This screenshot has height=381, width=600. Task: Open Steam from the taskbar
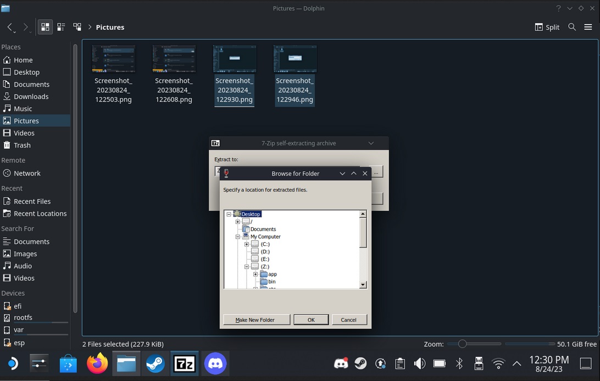tap(155, 363)
